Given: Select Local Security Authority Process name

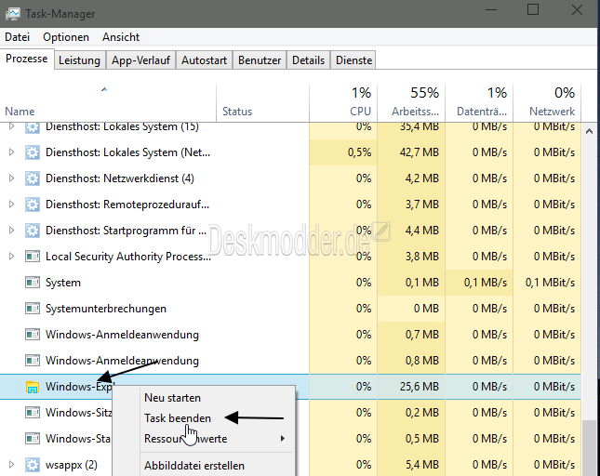Looking at the screenshot, I should click(x=128, y=257).
